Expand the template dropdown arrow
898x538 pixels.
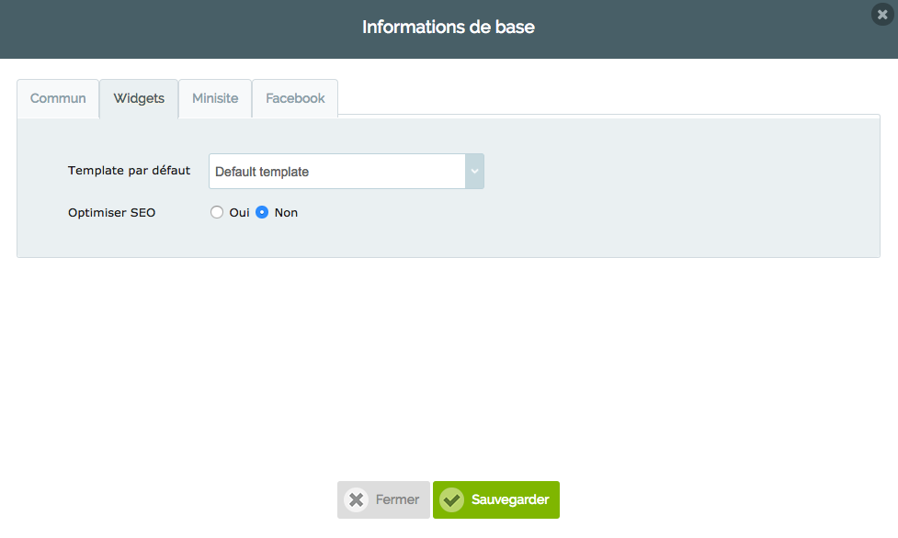pyautogui.click(x=474, y=171)
